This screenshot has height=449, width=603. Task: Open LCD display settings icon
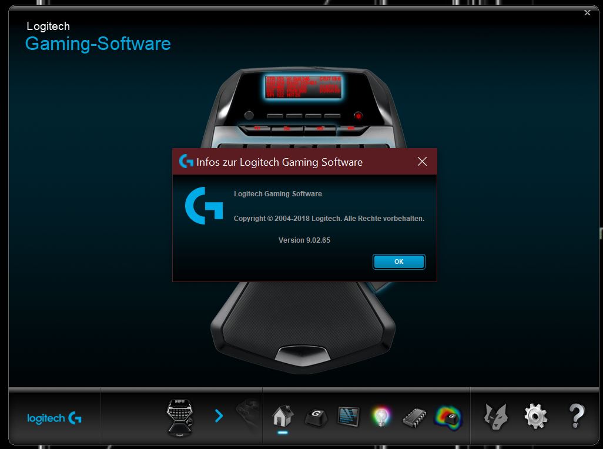click(x=349, y=417)
